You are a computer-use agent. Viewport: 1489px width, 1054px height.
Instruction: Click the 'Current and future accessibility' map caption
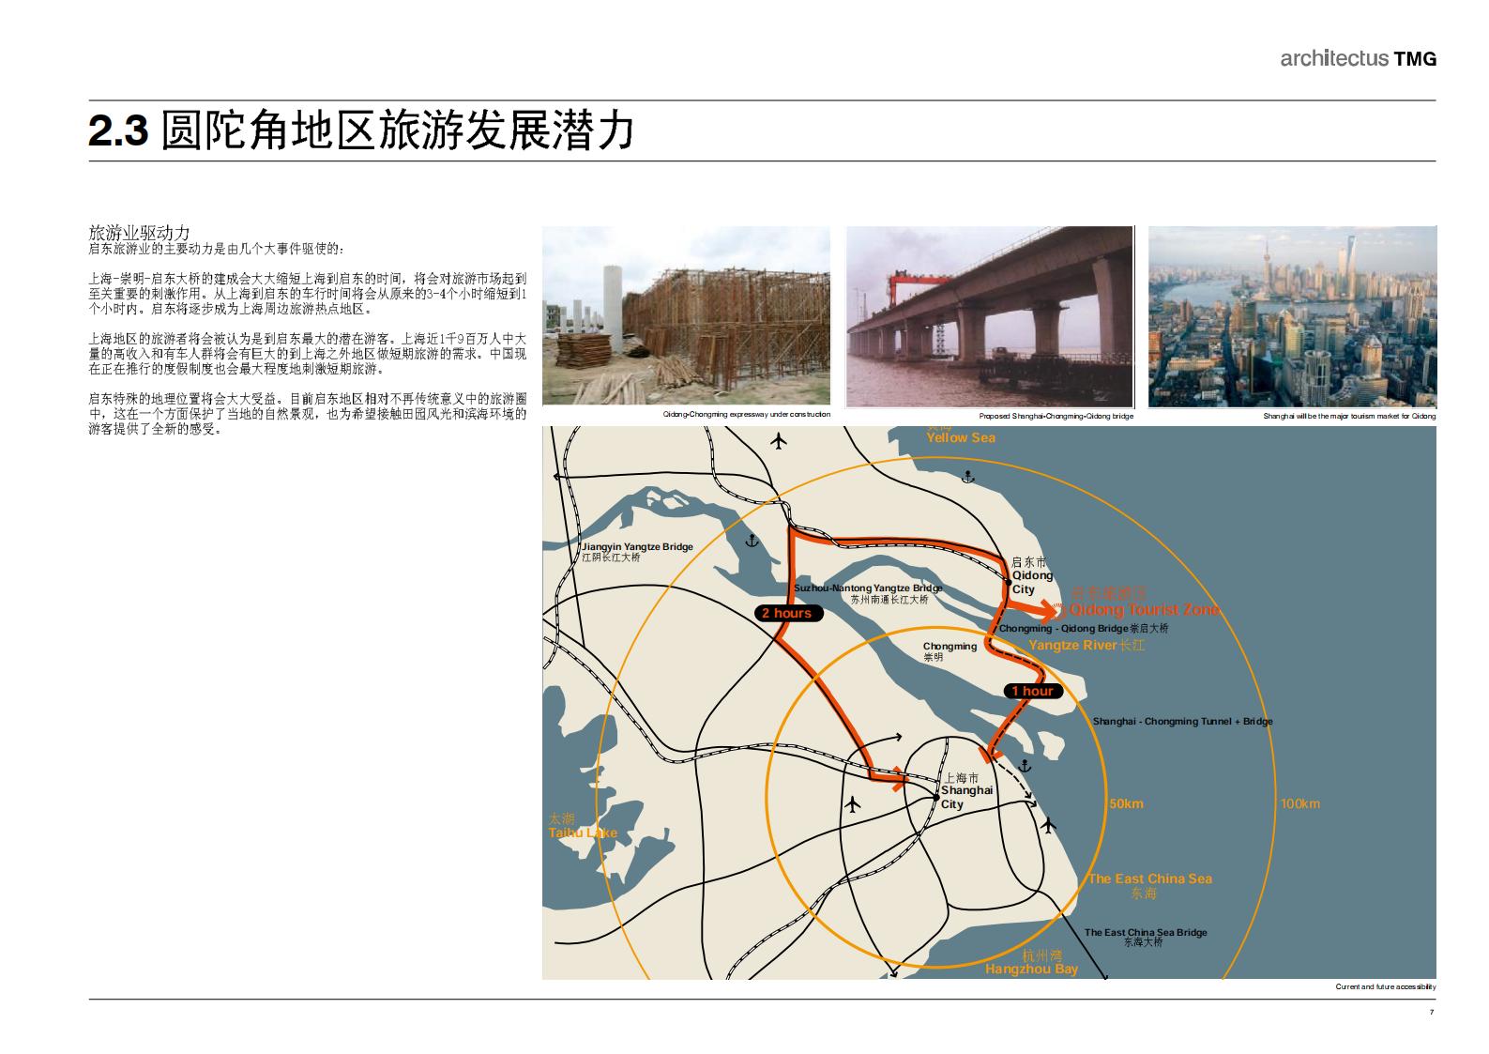(1386, 987)
